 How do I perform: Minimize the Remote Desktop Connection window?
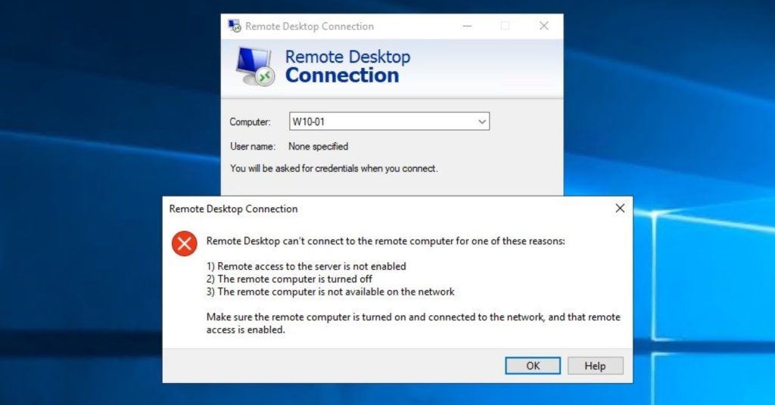(467, 26)
